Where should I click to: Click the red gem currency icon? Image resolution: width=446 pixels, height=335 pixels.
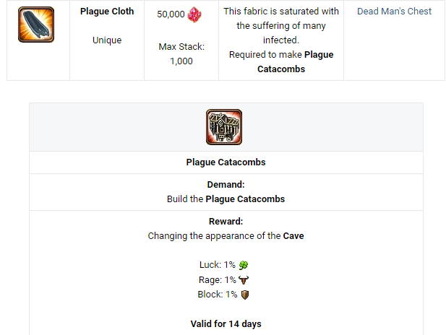(194, 14)
